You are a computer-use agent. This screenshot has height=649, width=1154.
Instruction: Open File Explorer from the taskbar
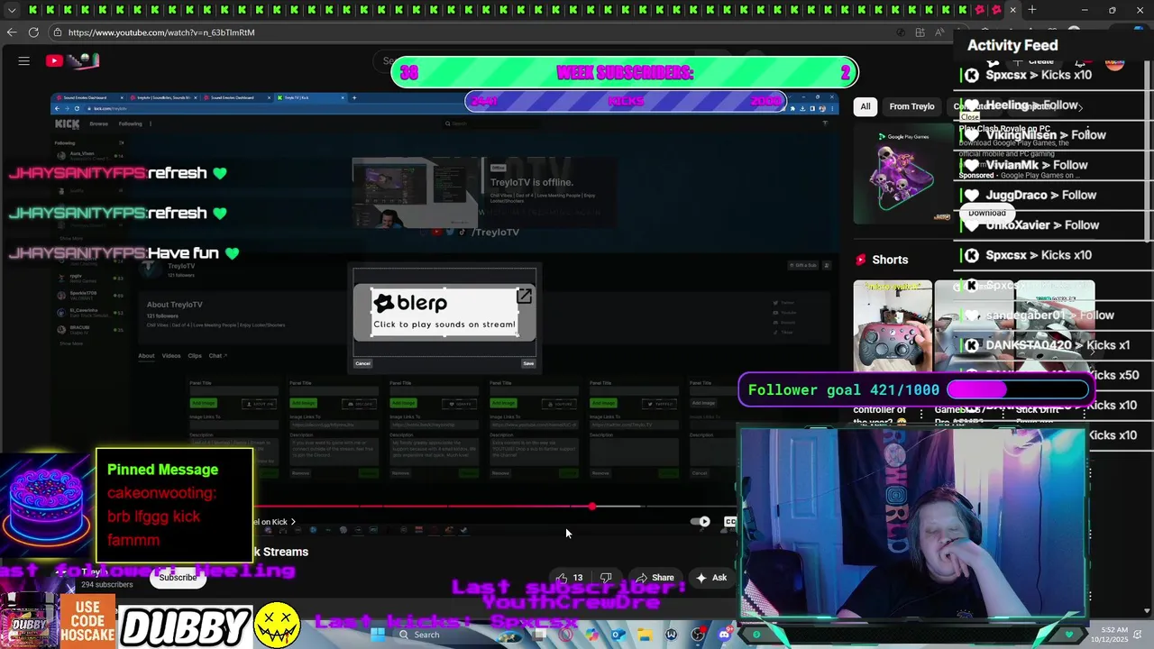645,635
